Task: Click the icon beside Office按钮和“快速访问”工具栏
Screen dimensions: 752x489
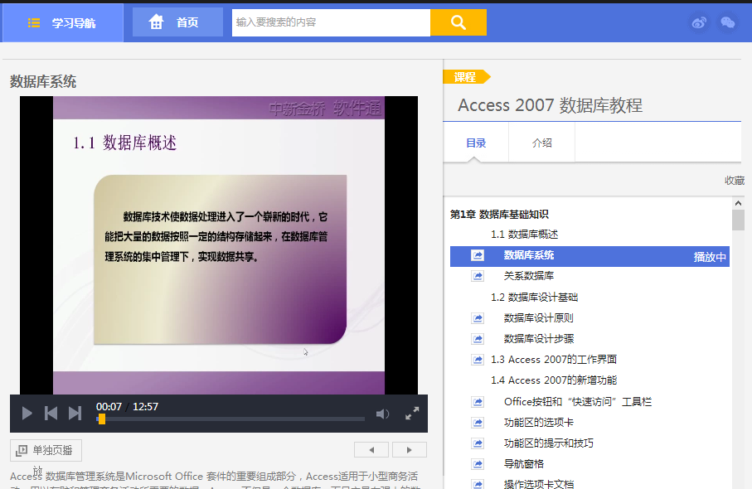Action: tap(478, 402)
